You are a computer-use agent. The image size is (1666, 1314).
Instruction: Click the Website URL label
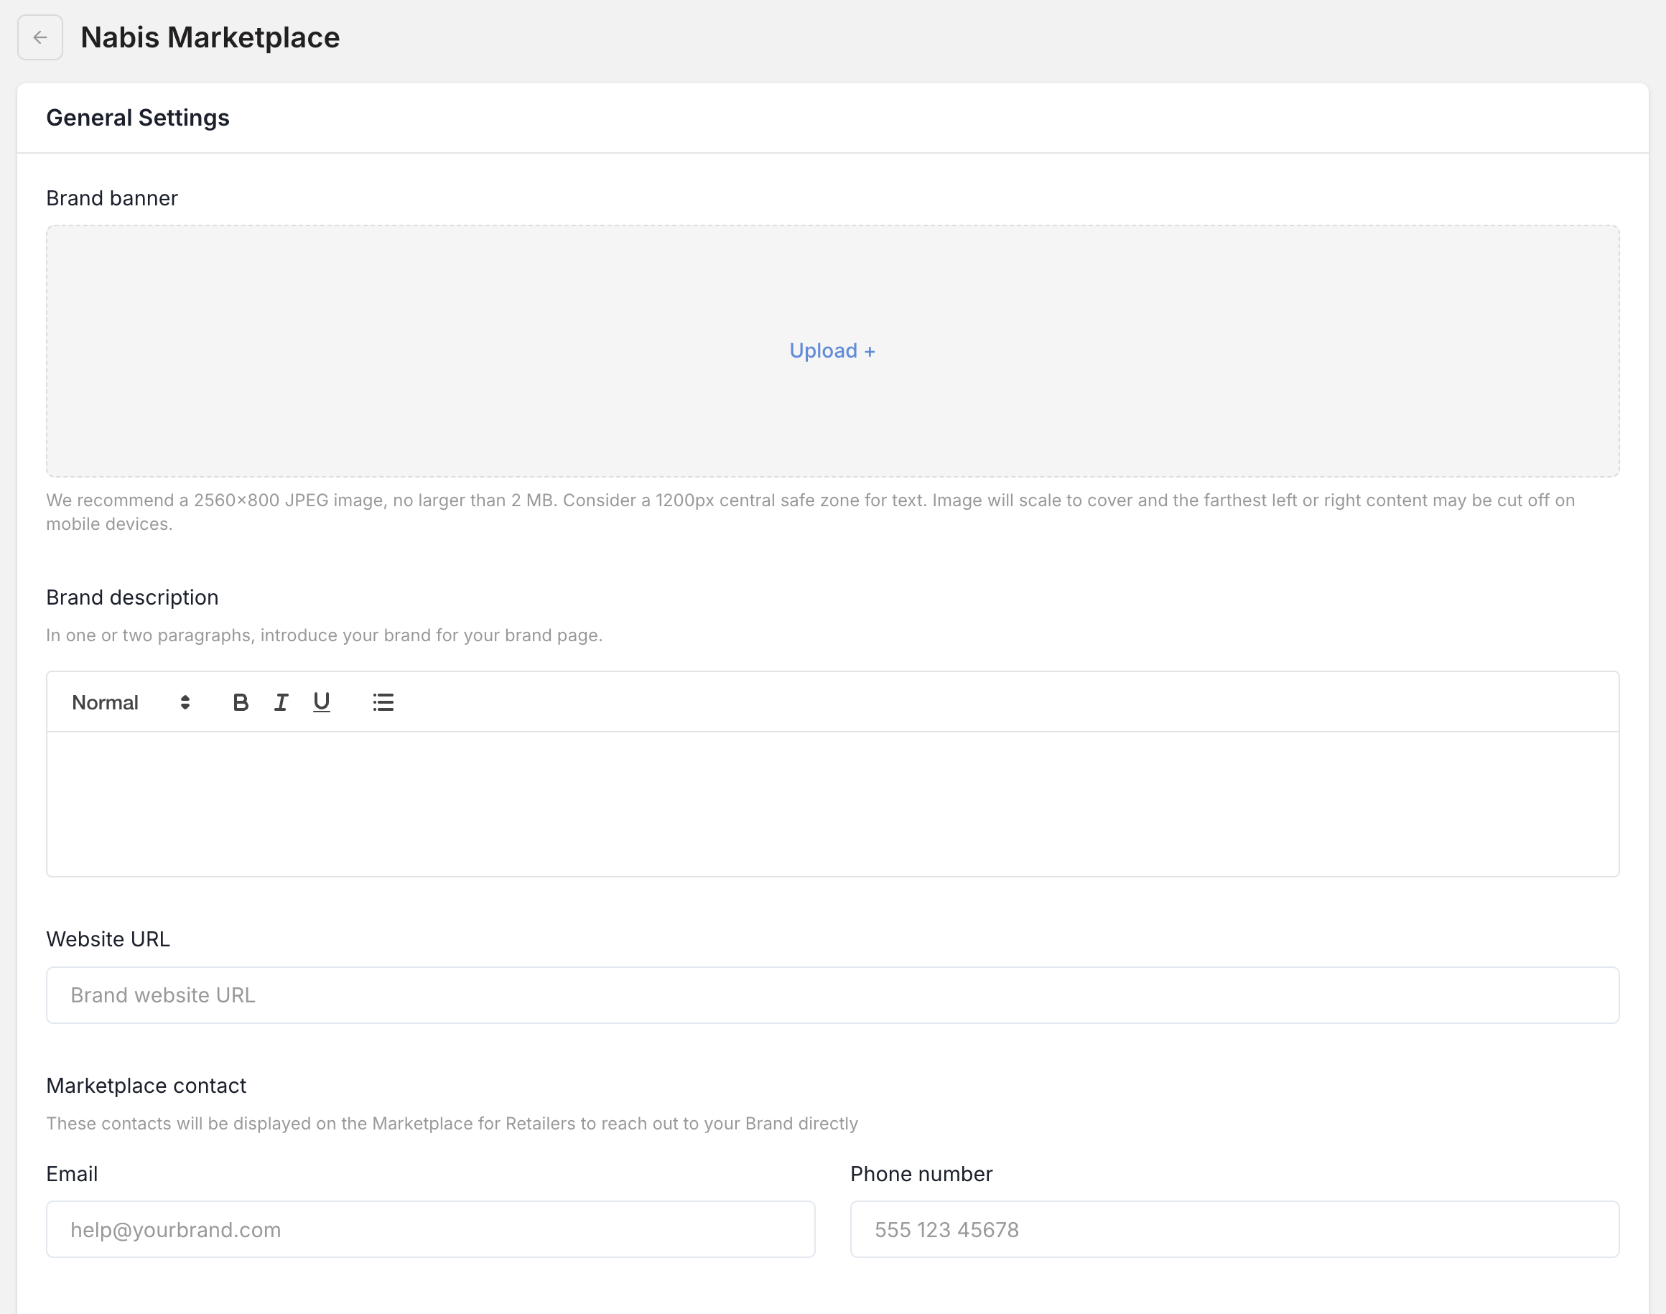coord(108,939)
